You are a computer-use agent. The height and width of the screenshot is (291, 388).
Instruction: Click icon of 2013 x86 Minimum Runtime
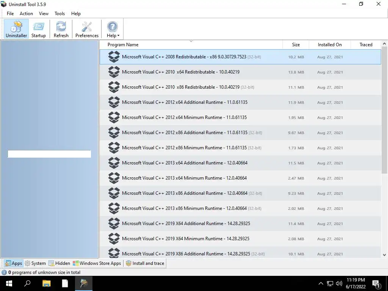click(x=114, y=208)
